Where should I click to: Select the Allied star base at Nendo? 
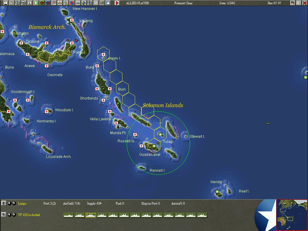217,192
